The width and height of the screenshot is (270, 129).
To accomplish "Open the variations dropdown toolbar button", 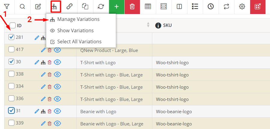I will 54,7.
